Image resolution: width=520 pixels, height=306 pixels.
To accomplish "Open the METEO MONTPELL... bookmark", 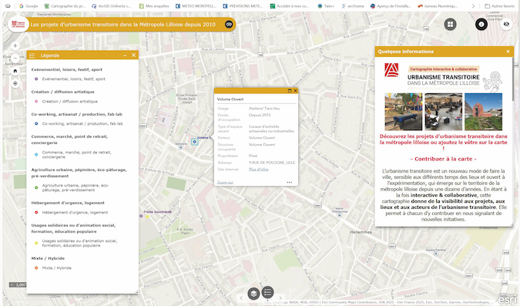I will coord(196,6).
